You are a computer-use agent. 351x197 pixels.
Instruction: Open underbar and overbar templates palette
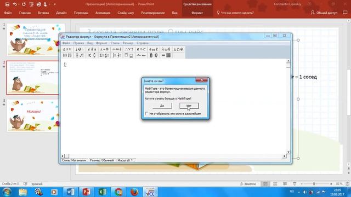(x=129, y=55)
